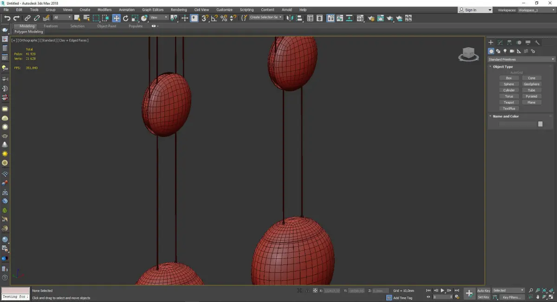Choose the Select and Rotate tool

[125, 18]
